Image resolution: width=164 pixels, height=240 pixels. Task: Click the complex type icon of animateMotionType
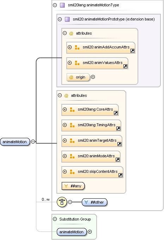(x=62, y=5)
